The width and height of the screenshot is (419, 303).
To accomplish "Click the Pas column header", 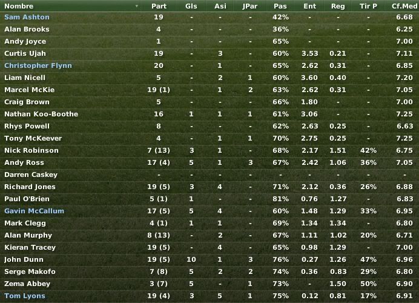I will pos(280,6).
